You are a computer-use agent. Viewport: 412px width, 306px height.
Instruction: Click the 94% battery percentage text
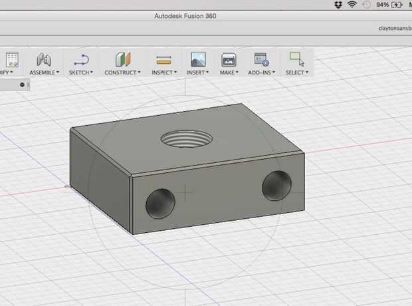coord(382,5)
